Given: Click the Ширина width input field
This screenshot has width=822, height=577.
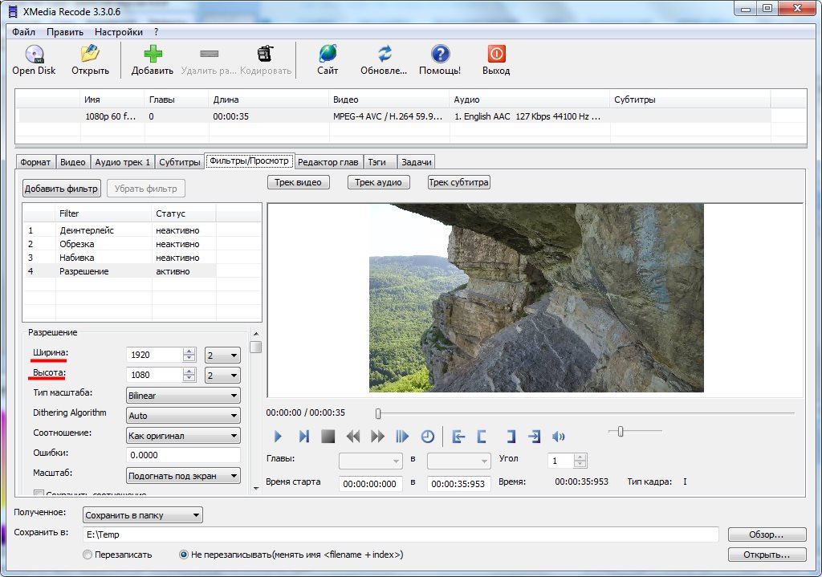Looking at the screenshot, I should pos(154,355).
